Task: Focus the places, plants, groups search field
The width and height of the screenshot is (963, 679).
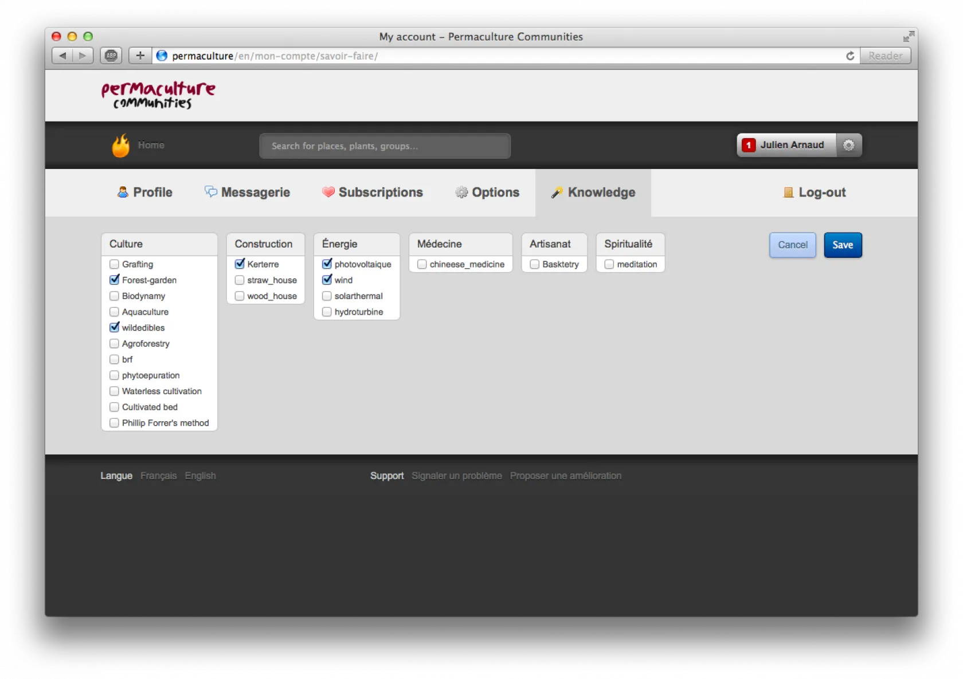Action: tap(385, 146)
